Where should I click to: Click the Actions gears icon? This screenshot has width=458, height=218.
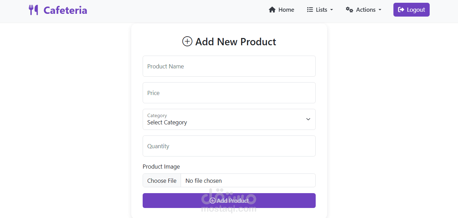(350, 10)
